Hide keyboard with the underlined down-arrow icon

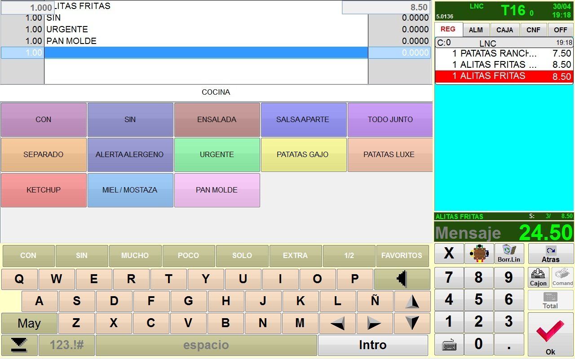pos(19,345)
